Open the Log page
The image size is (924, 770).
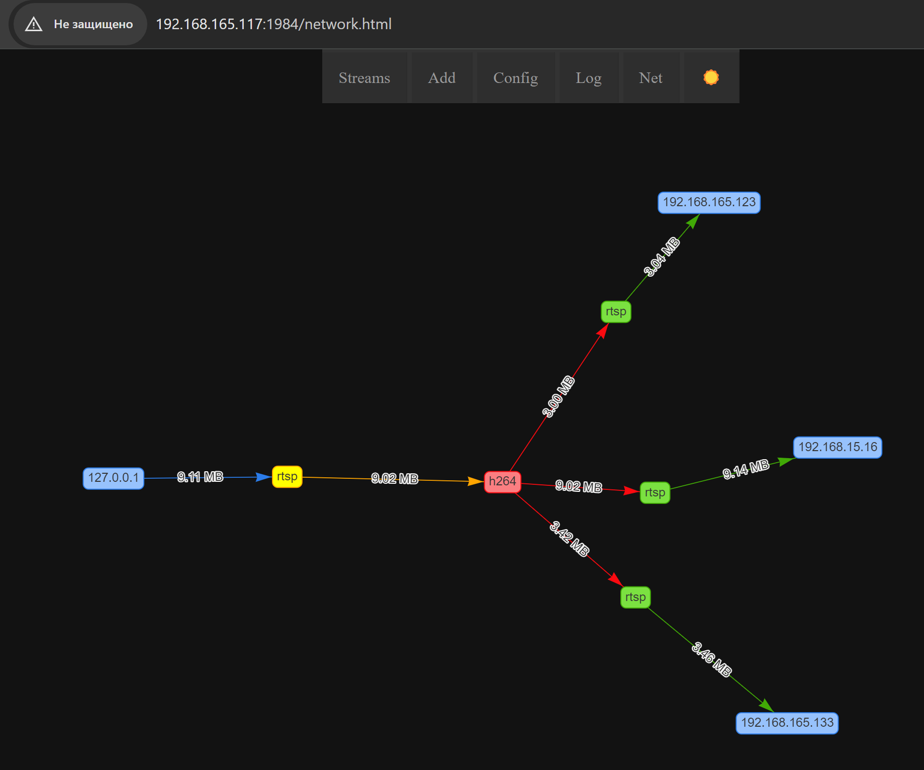point(589,77)
